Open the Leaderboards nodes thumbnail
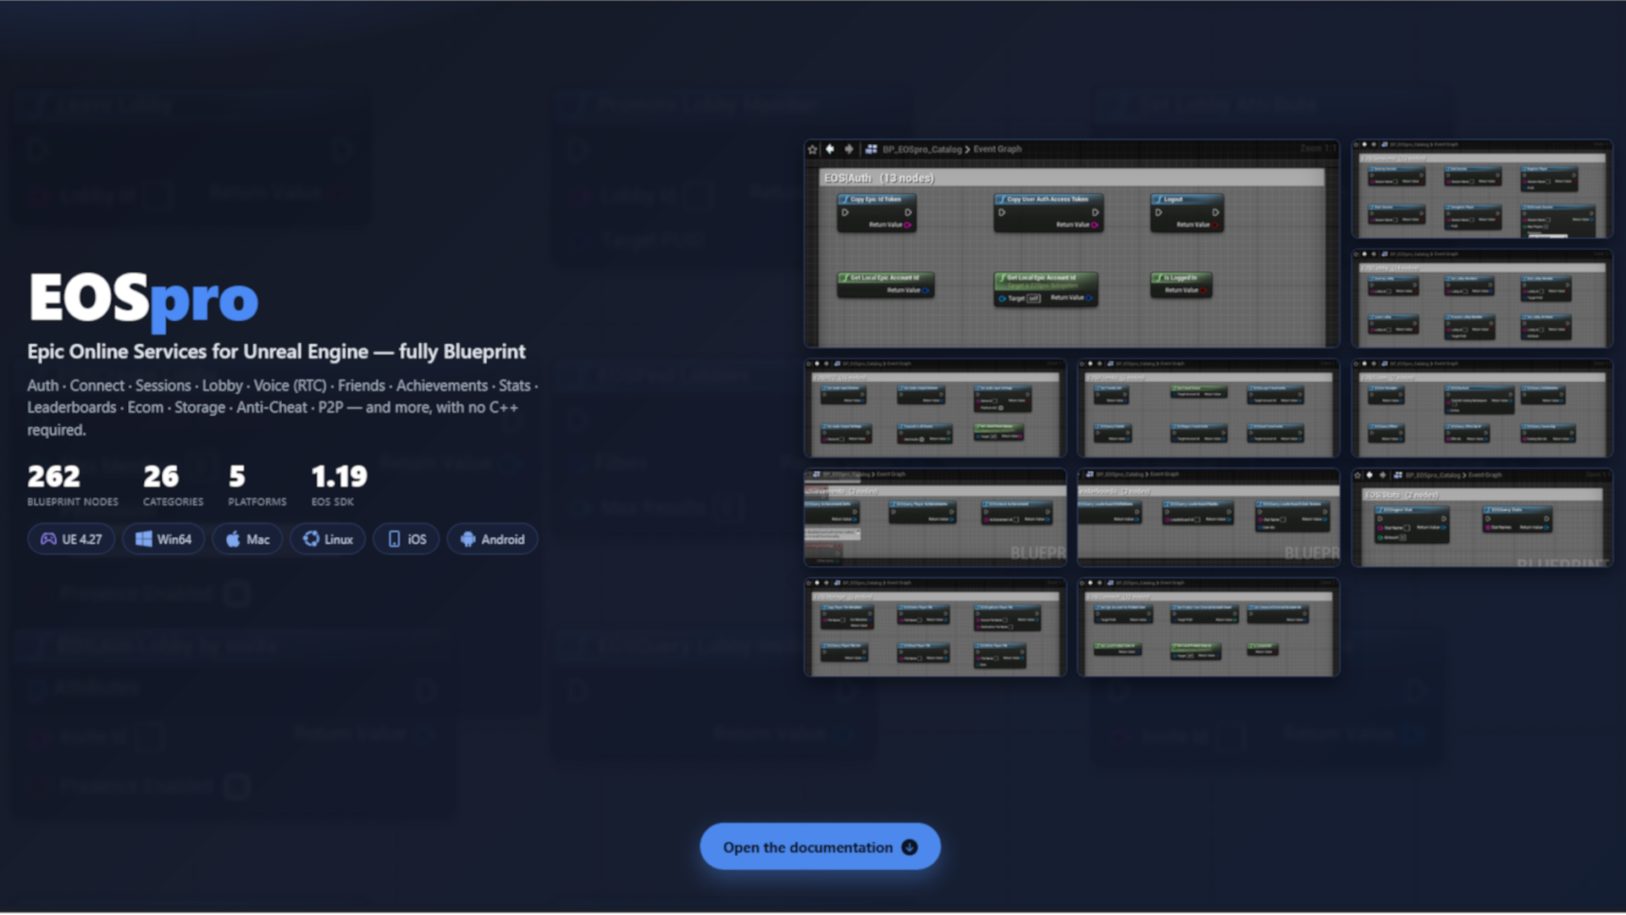 (x=1208, y=518)
